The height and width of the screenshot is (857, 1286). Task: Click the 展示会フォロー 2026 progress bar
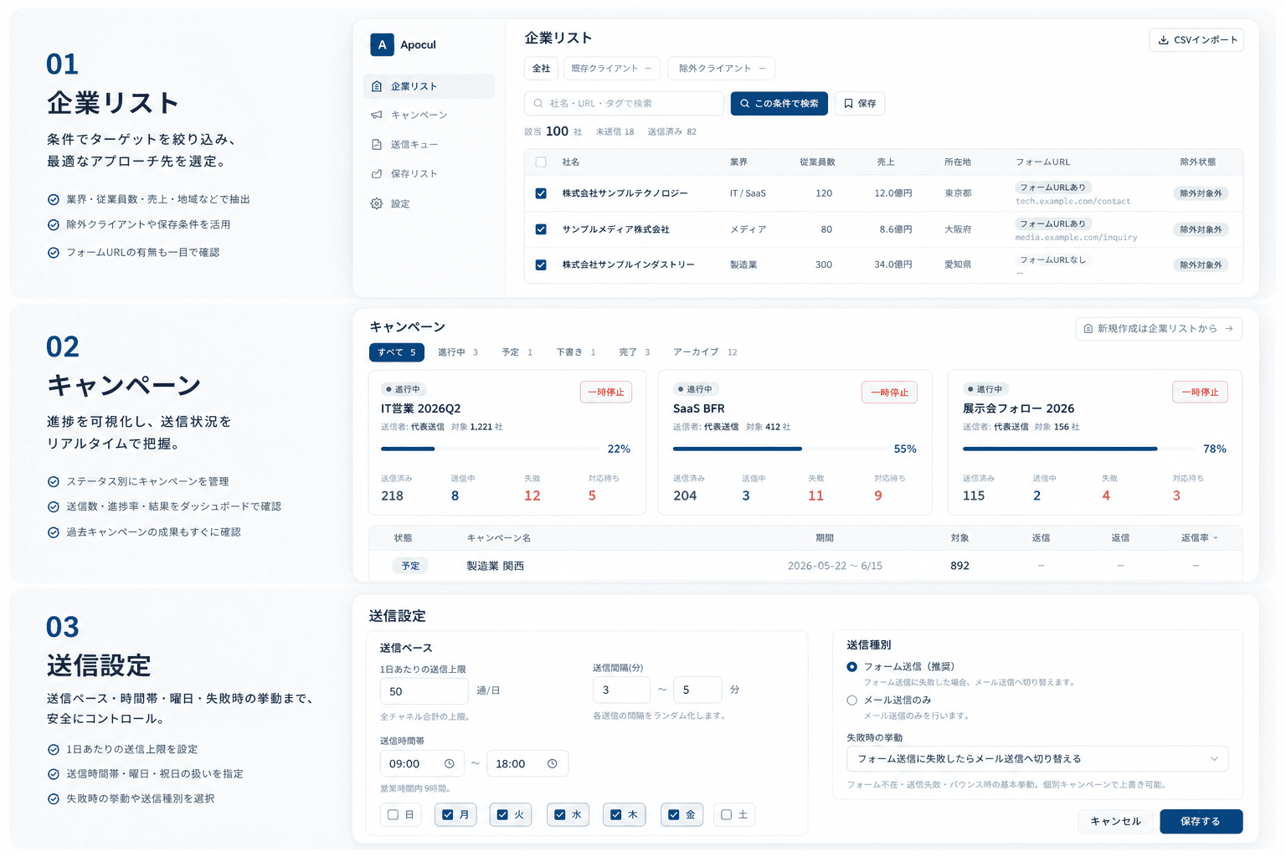[1079, 449]
